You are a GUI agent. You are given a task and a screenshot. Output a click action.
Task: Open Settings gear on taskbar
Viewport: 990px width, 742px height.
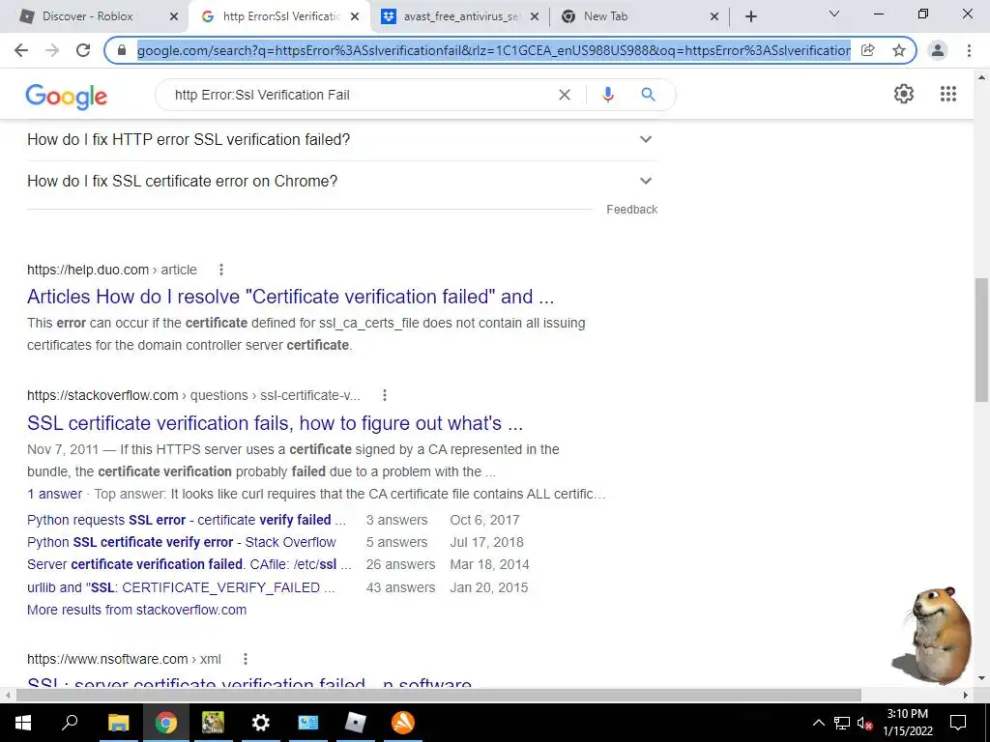pos(260,723)
